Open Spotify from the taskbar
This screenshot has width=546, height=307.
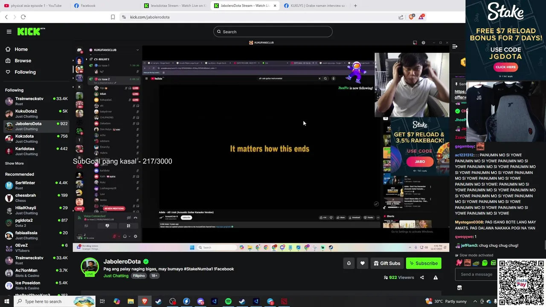[x=228, y=301]
